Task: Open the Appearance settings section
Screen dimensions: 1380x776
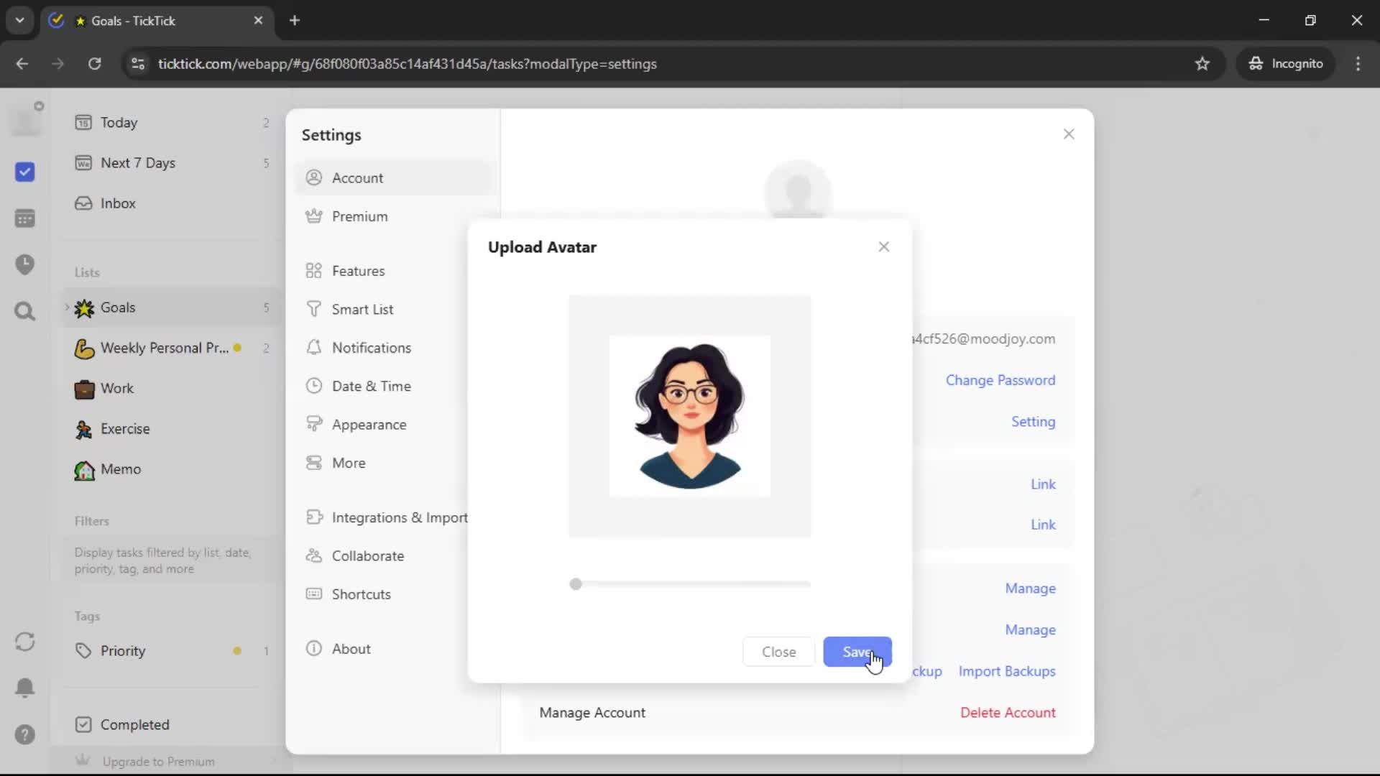Action: tap(369, 425)
